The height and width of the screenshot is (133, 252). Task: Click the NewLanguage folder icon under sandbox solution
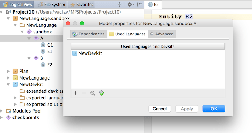coord(22,25)
